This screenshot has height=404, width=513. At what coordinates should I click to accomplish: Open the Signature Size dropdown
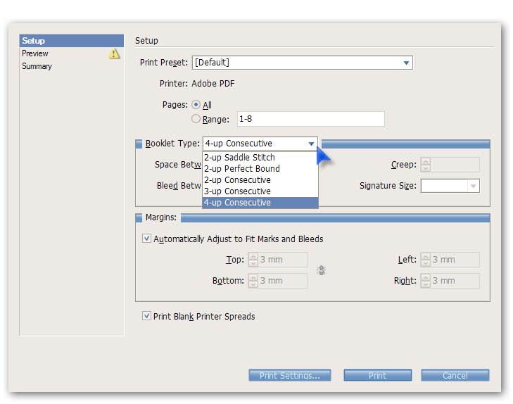tap(450, 186)
